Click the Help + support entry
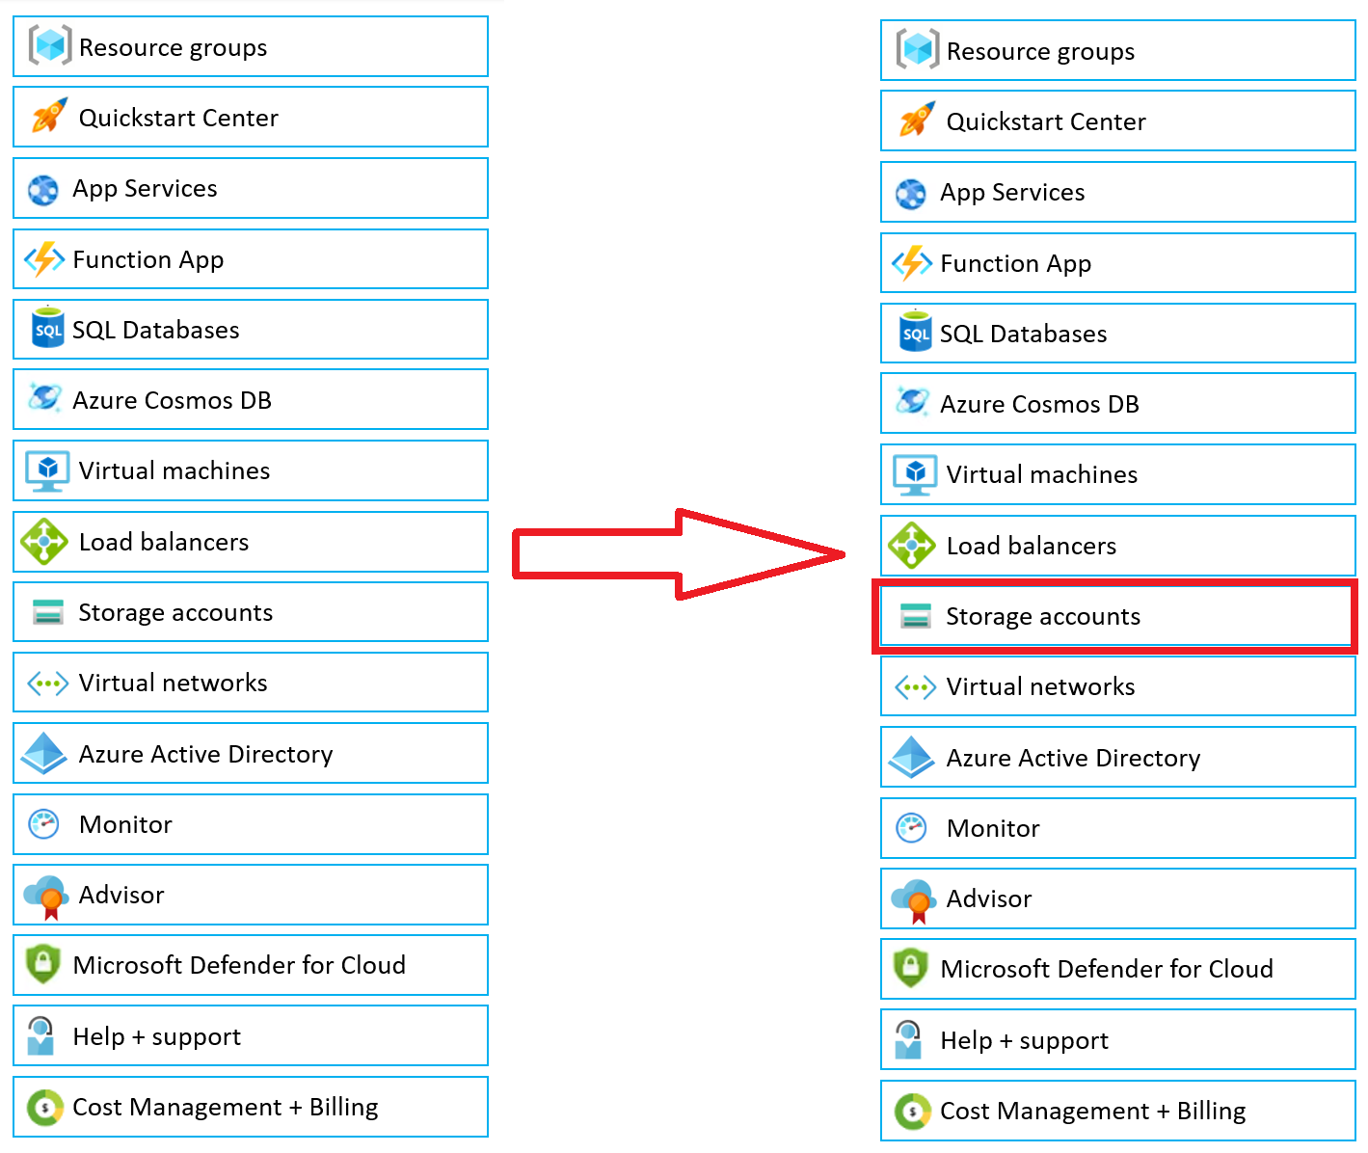1368x1153 pixels. pos(251,1035)
